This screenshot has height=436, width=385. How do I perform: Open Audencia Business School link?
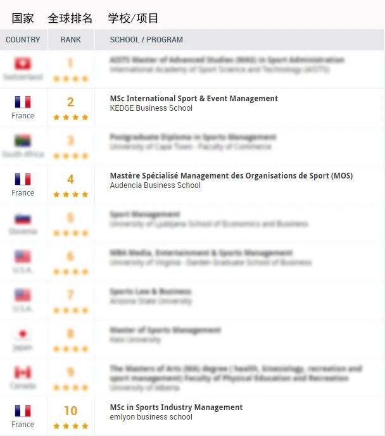pyautogui.click(x=155, y=185)
